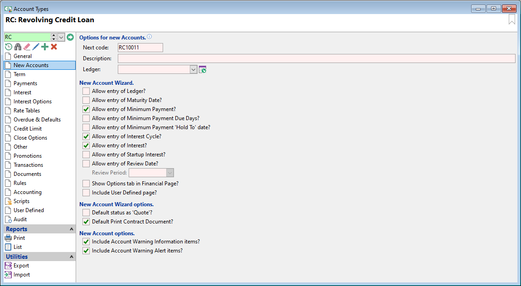521x286 pixels.
Task: Collapse the Utilities section
Action: [71, 257]
